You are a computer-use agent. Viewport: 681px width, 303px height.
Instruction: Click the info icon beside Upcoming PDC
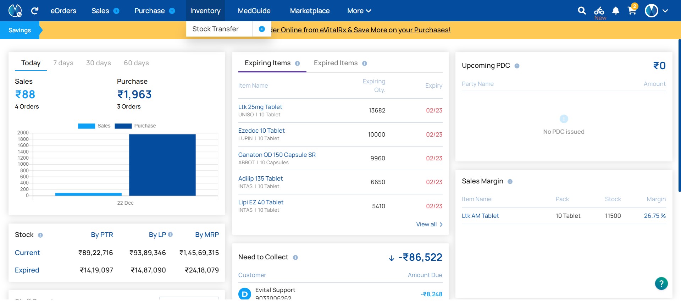[517, 66]
